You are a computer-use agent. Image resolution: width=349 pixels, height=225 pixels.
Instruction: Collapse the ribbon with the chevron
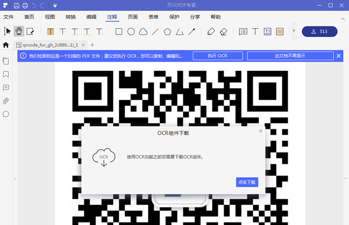pyautogui.click(x=343, y=19)
